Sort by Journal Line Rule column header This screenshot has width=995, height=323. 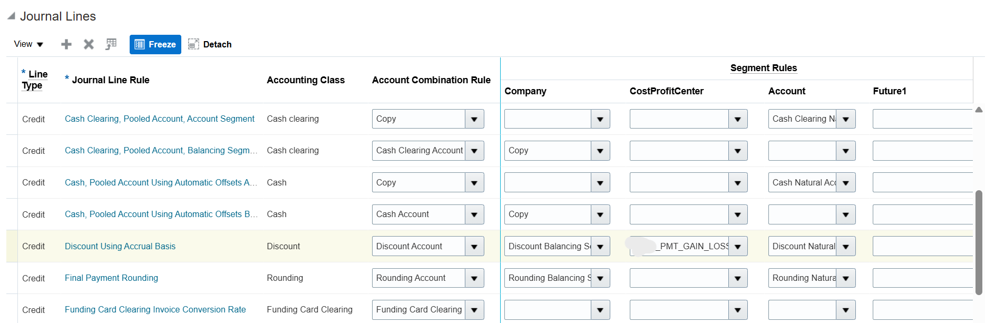[111, 80]
